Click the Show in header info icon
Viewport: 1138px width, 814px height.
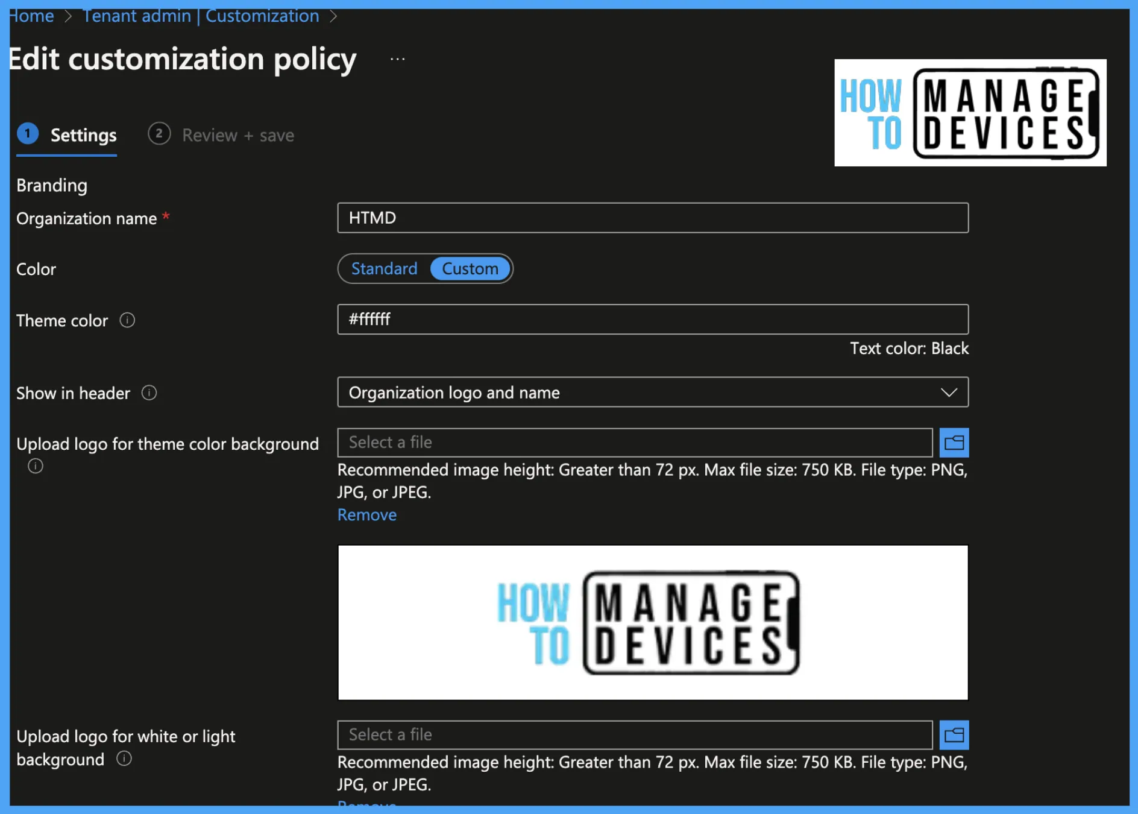click(149, 393)
